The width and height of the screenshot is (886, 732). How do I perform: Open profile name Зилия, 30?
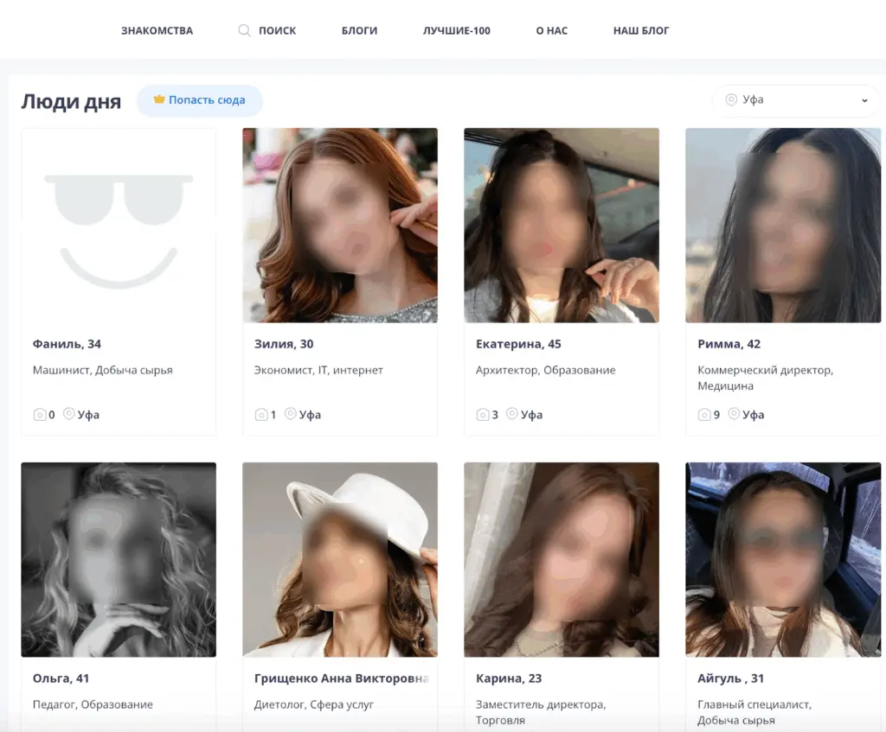tap(284, 344)
